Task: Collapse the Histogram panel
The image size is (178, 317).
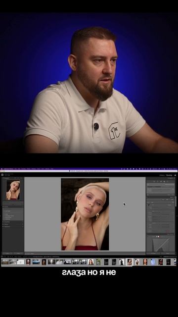Action: [175, 178]
